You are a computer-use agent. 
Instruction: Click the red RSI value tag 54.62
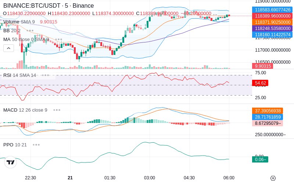[260, 83]
